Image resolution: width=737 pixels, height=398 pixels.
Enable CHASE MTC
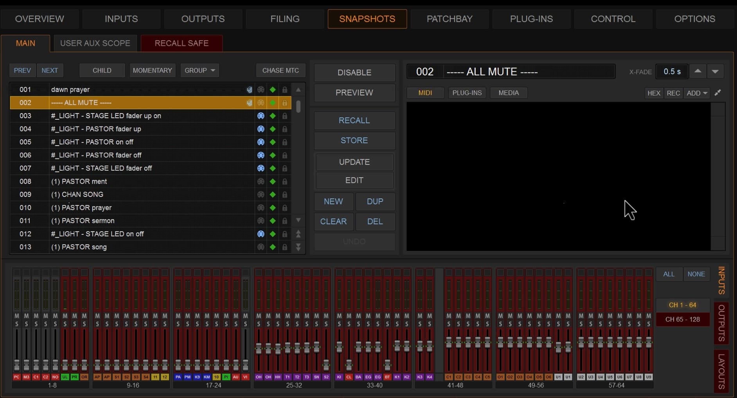tap(280, 70)
